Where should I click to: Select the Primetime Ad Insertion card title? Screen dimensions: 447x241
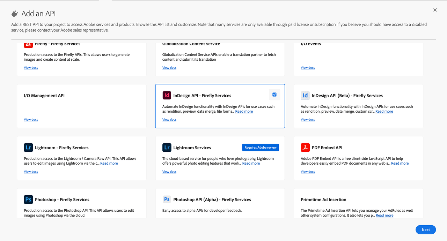click(x=323, y=199)
